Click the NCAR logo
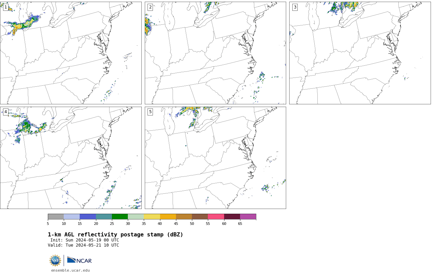Screen dimensions: 434x274 click(79, 260)
